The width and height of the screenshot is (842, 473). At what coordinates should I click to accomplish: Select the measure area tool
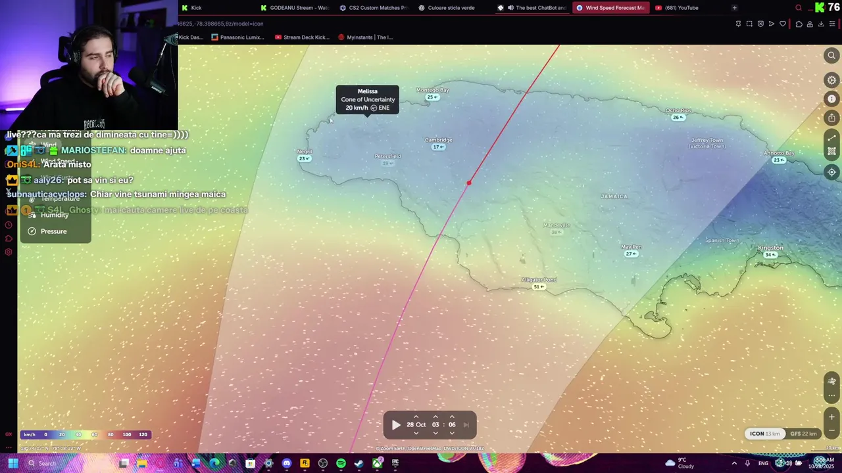click(x=831, y=152)
